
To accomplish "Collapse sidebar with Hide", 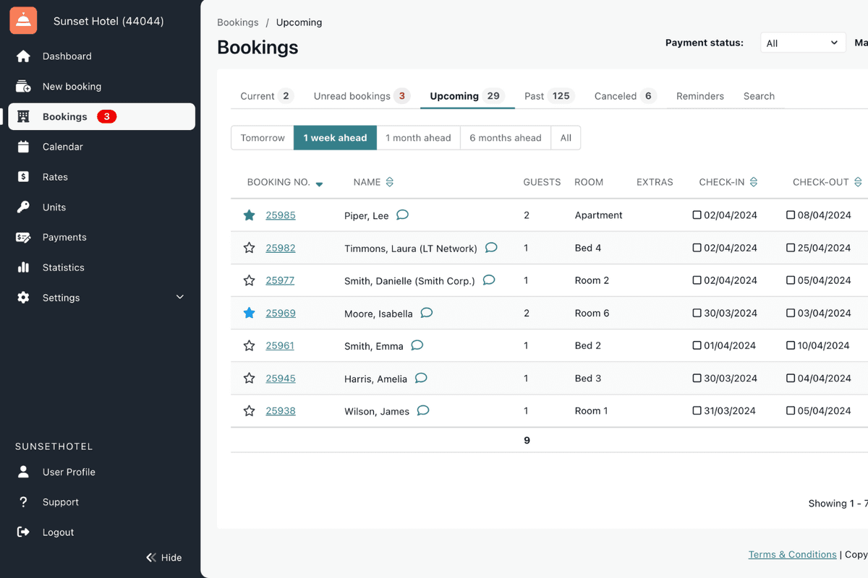I will 163,558.
